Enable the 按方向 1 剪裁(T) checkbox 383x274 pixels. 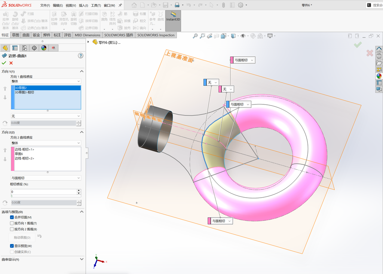coord(12,223)
